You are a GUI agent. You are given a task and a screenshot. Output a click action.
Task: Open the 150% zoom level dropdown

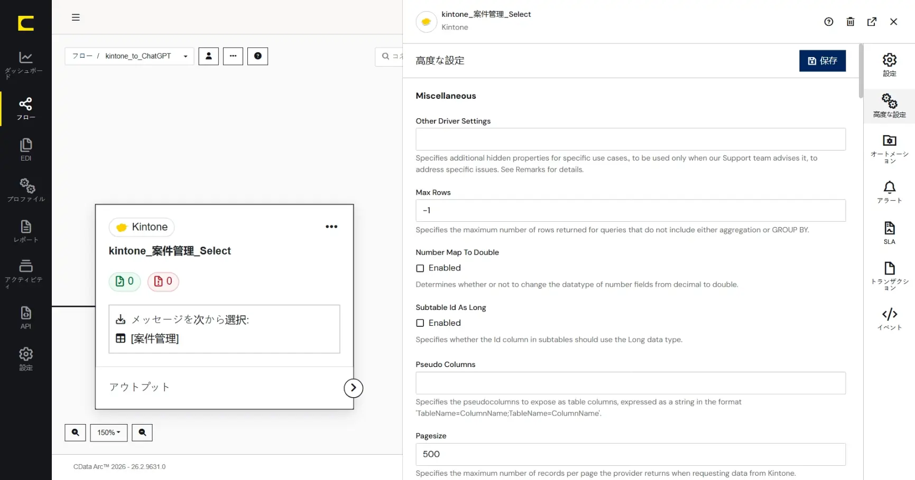pos(109,432)
